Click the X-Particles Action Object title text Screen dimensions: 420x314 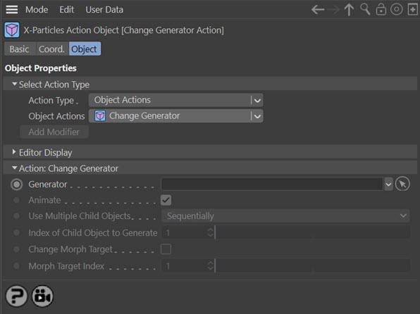point(124,30)
